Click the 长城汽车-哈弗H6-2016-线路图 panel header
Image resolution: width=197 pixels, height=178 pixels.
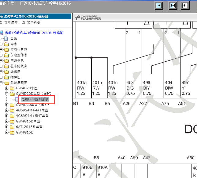35,16
